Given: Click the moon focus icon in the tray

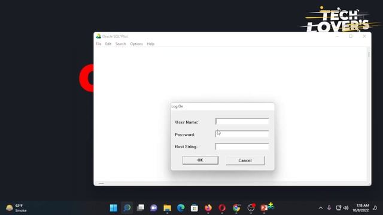Looking at the screenshot, I should (375, 208).
